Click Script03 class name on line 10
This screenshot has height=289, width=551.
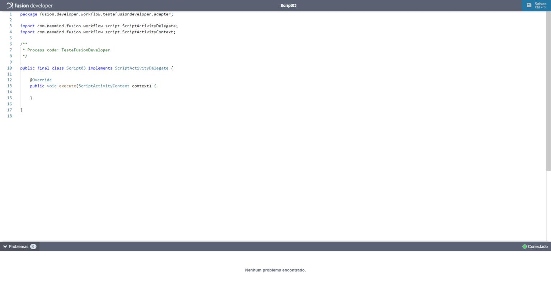tap(76, 68)
